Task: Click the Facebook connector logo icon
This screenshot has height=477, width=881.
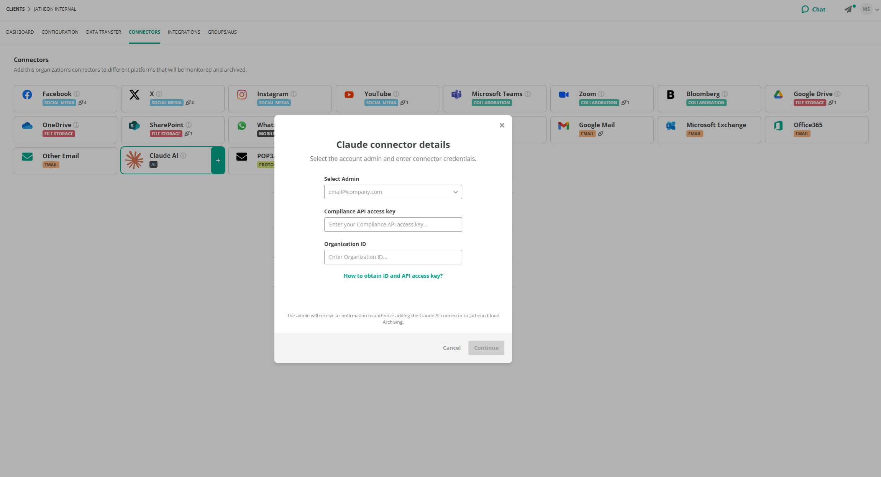Action: pyautogui.click(x=27, y=95)
